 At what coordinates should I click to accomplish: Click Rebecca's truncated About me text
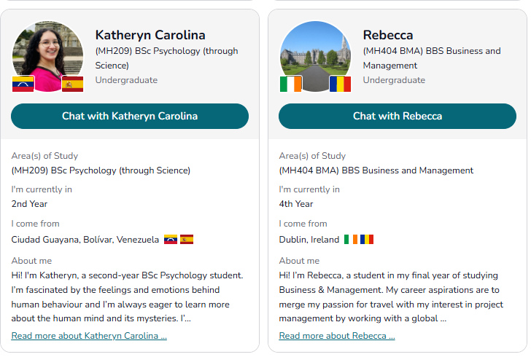click(391, 297)
